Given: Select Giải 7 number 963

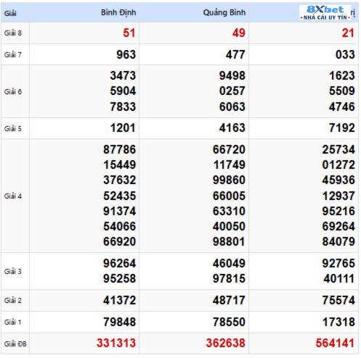Looking at the screenshot, I should click(126, 54).
